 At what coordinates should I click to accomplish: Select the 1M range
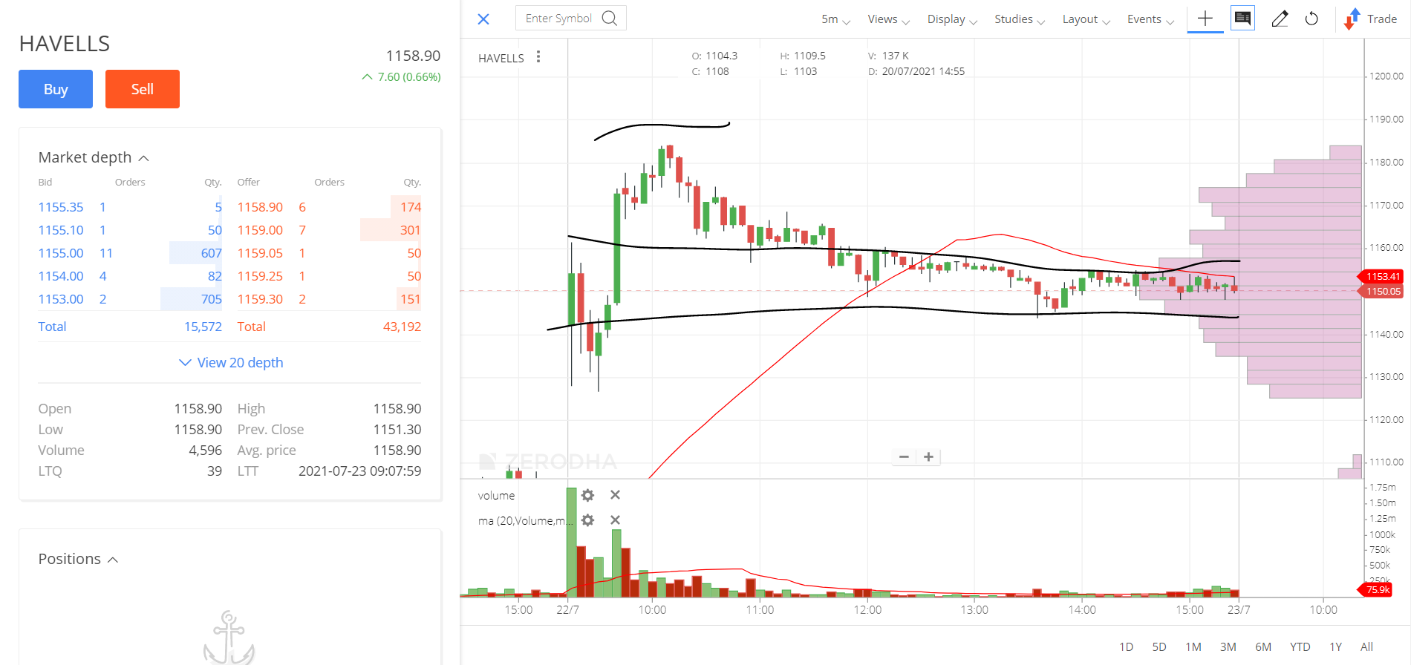pyautogui.click(x=1193, y=647)
